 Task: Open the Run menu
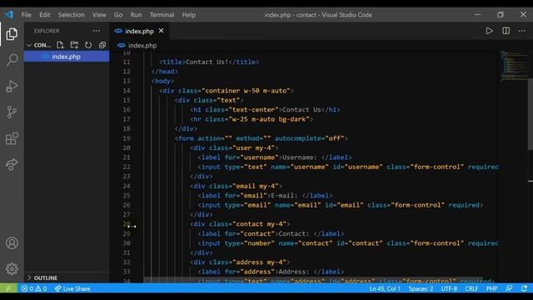(x=136, y=15)
